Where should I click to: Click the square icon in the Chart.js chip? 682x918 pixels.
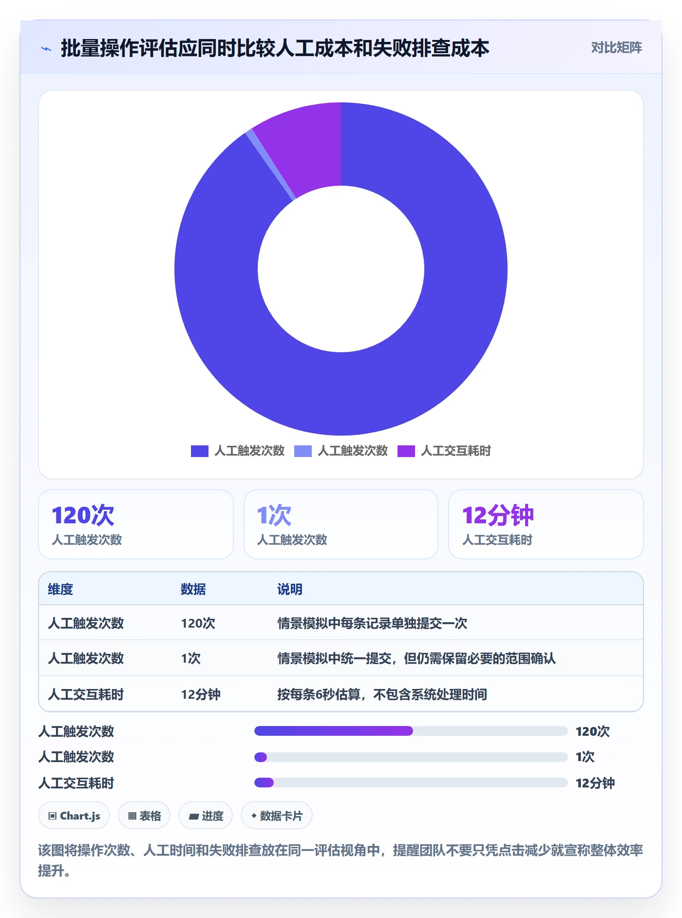click(53, 816)
